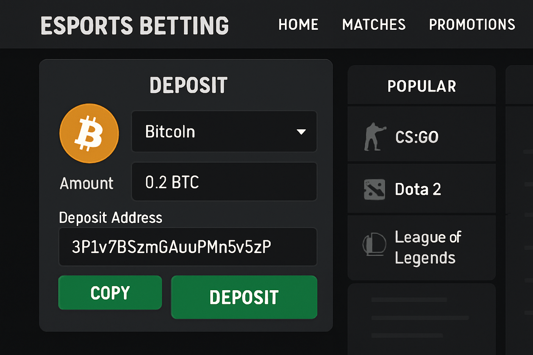Click the amount field showing 0.2 BTC

(224, 181)
